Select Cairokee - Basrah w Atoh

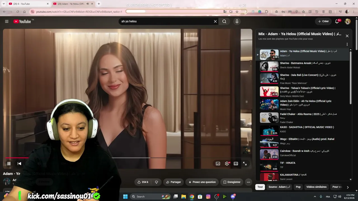(x=303, y=154)
